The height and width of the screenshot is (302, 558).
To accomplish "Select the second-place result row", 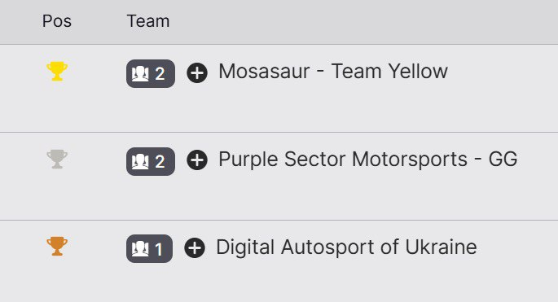I will pyautogui.click(x=279, y=176).
